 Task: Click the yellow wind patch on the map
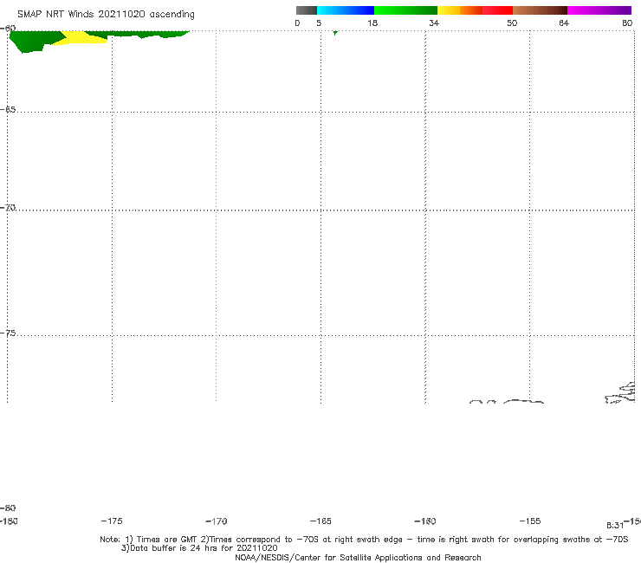point(81,38)
